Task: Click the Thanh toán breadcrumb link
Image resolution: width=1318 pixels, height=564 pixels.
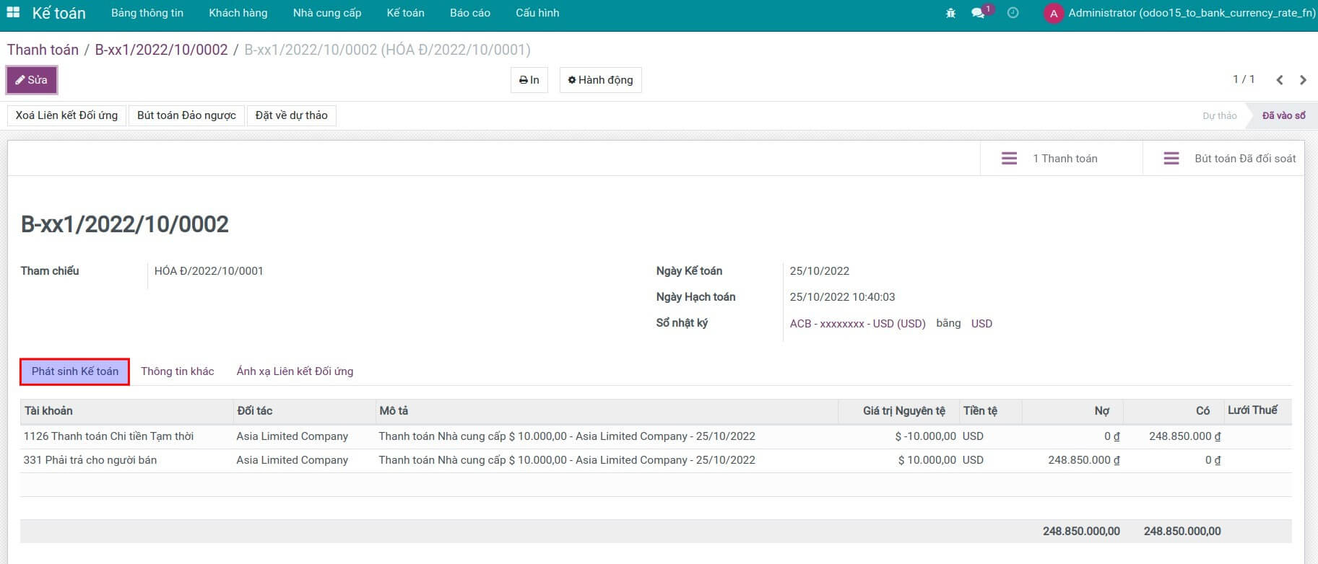Action: (x=43, y=50)
